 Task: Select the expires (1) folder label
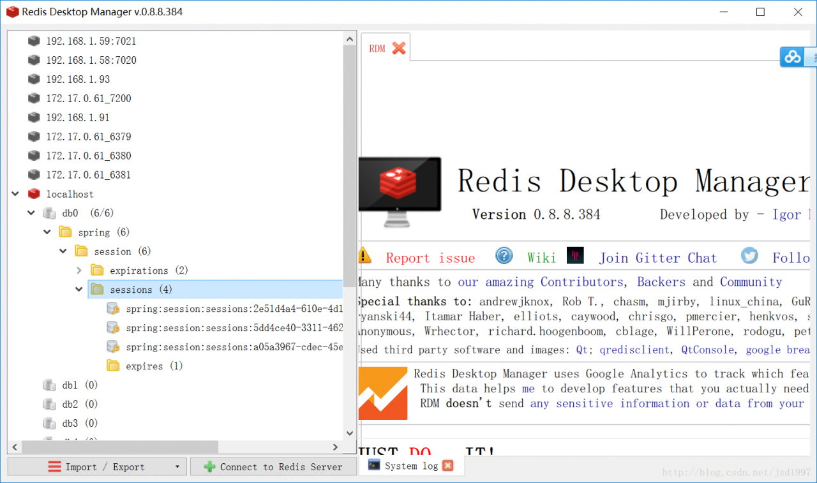click(x=154, y=366)
